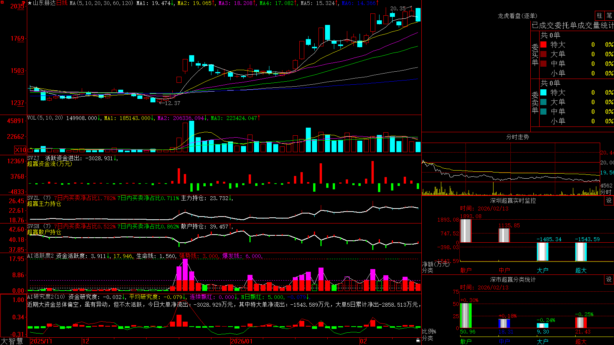The image size is (614, 345).
Task: Click the 深圳超赢实时监控 panel title
Action: click(513, 200)
